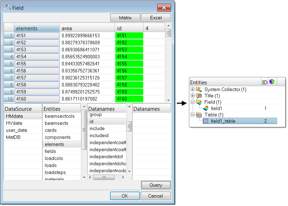Collapse the Field tree node
Image resolution: width=288 pixels, height=206 pixels.
(x=192, y=102)
